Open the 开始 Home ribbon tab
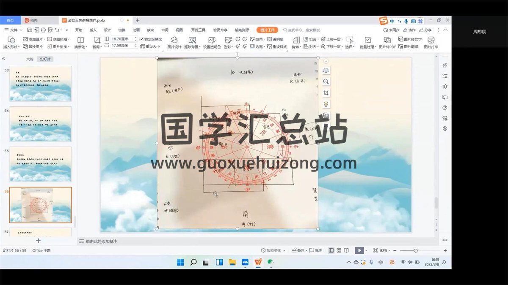 click(x=79, y=30)
